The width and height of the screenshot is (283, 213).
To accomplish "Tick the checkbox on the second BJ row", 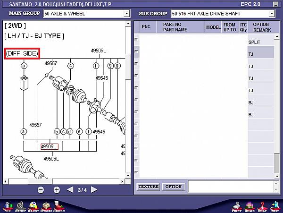I will pos(136,112).
